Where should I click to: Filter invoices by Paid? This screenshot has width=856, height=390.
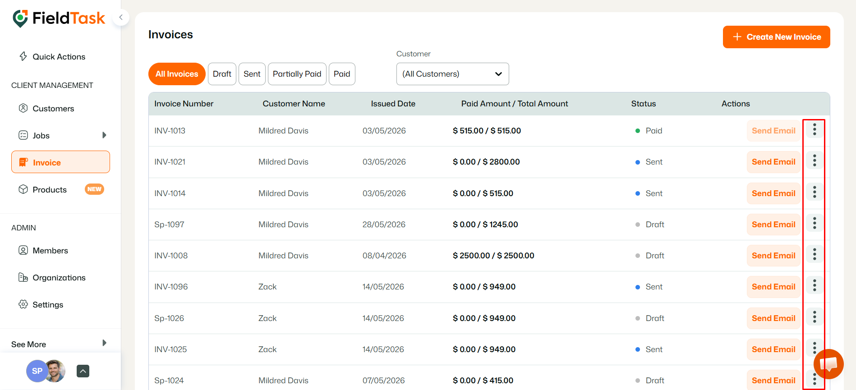tap(342, 74)
